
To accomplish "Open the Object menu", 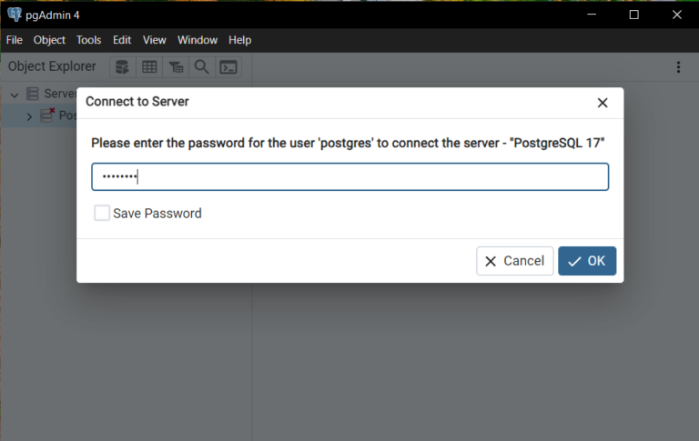I will click(49, 40).
